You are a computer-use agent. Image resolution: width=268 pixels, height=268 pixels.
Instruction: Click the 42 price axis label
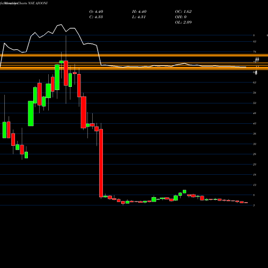click(255, 123)
